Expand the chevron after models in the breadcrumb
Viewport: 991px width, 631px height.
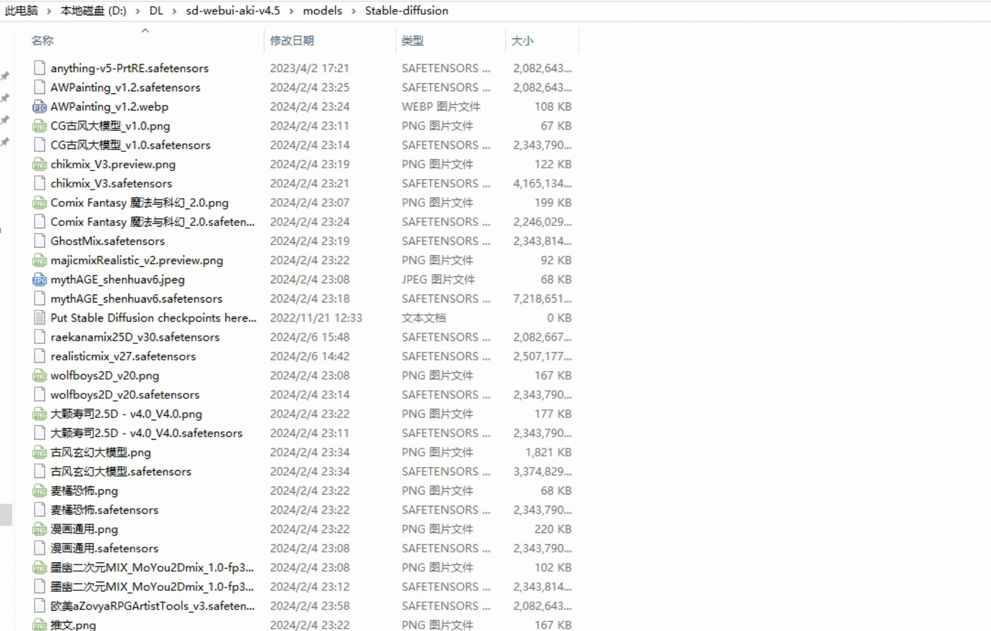pos(353,11)
